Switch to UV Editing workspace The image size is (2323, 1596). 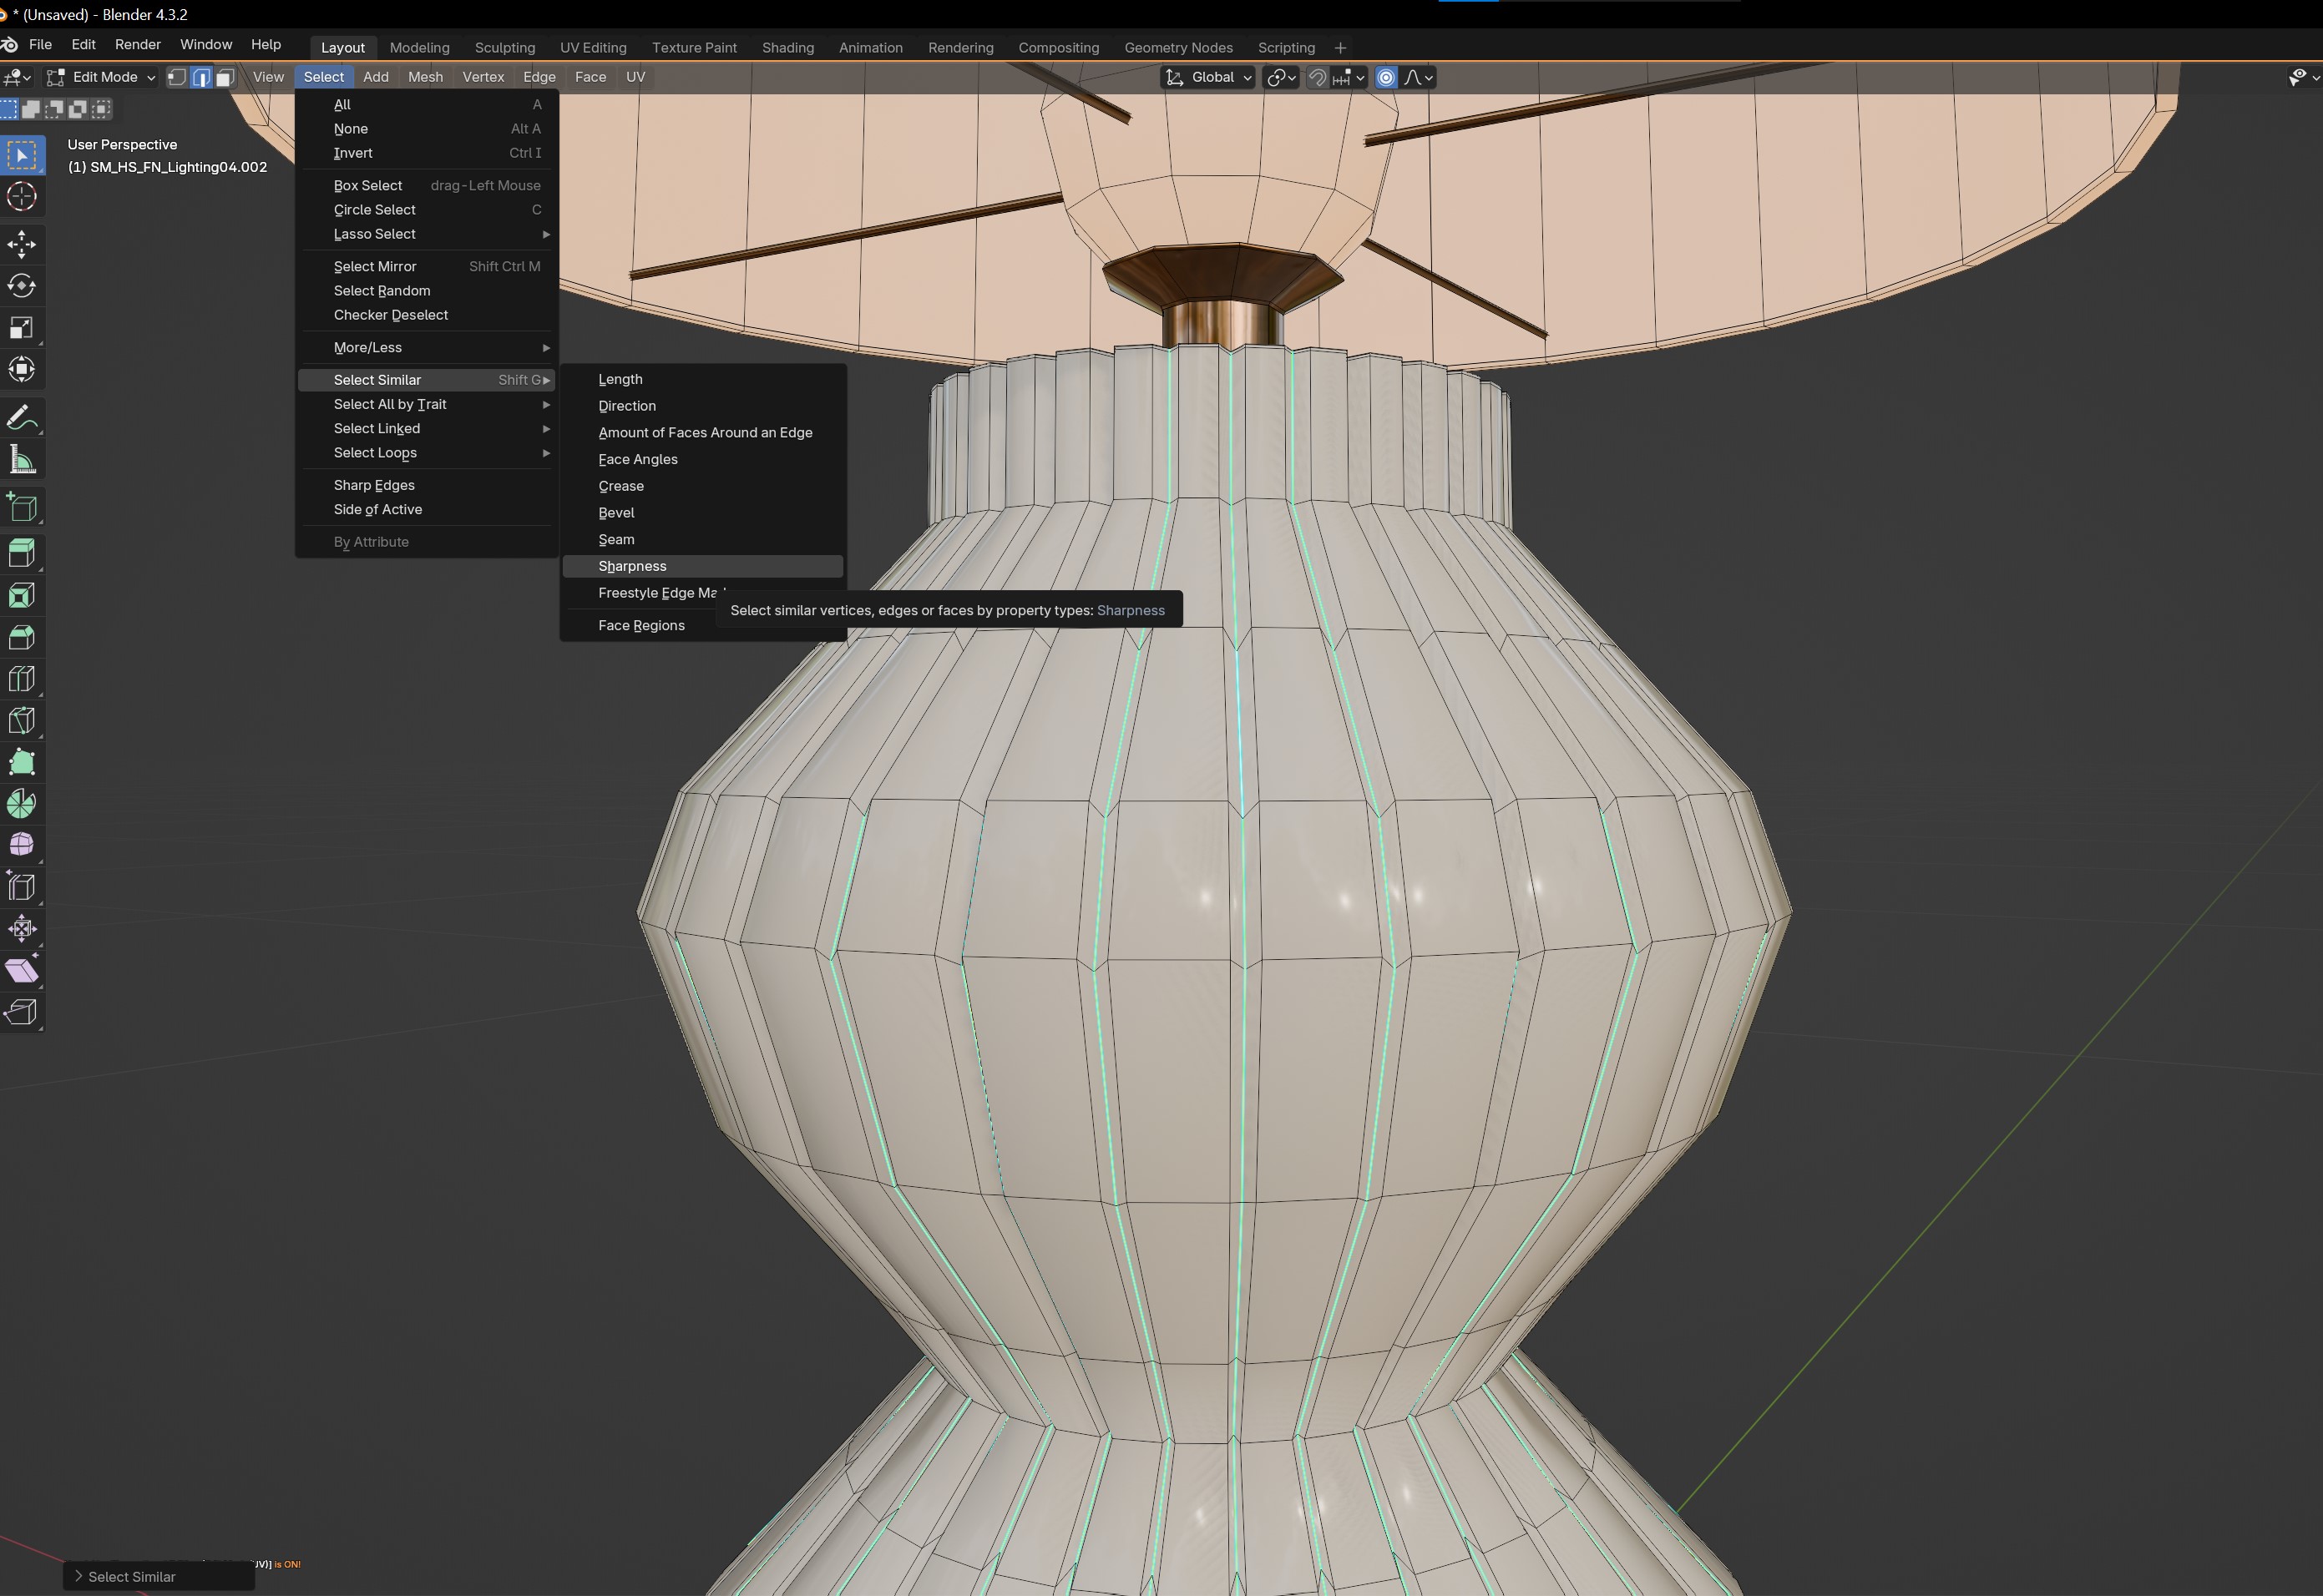(x=593, y=47)
